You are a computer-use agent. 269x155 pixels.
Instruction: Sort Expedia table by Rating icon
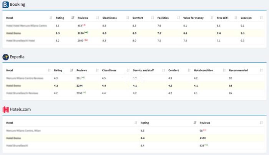(x=72, y=70)
